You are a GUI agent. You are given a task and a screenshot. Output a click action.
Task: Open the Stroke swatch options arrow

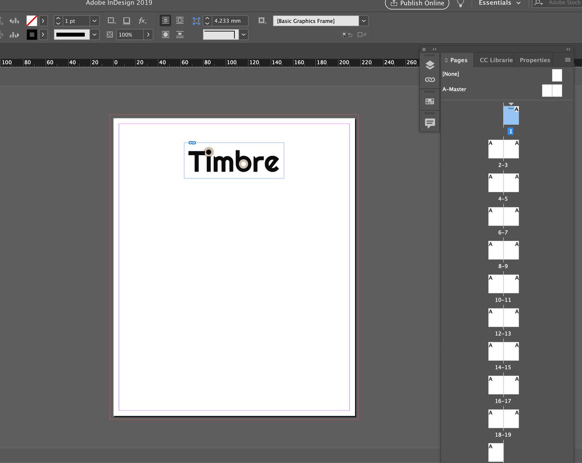(x=44, y=34)
